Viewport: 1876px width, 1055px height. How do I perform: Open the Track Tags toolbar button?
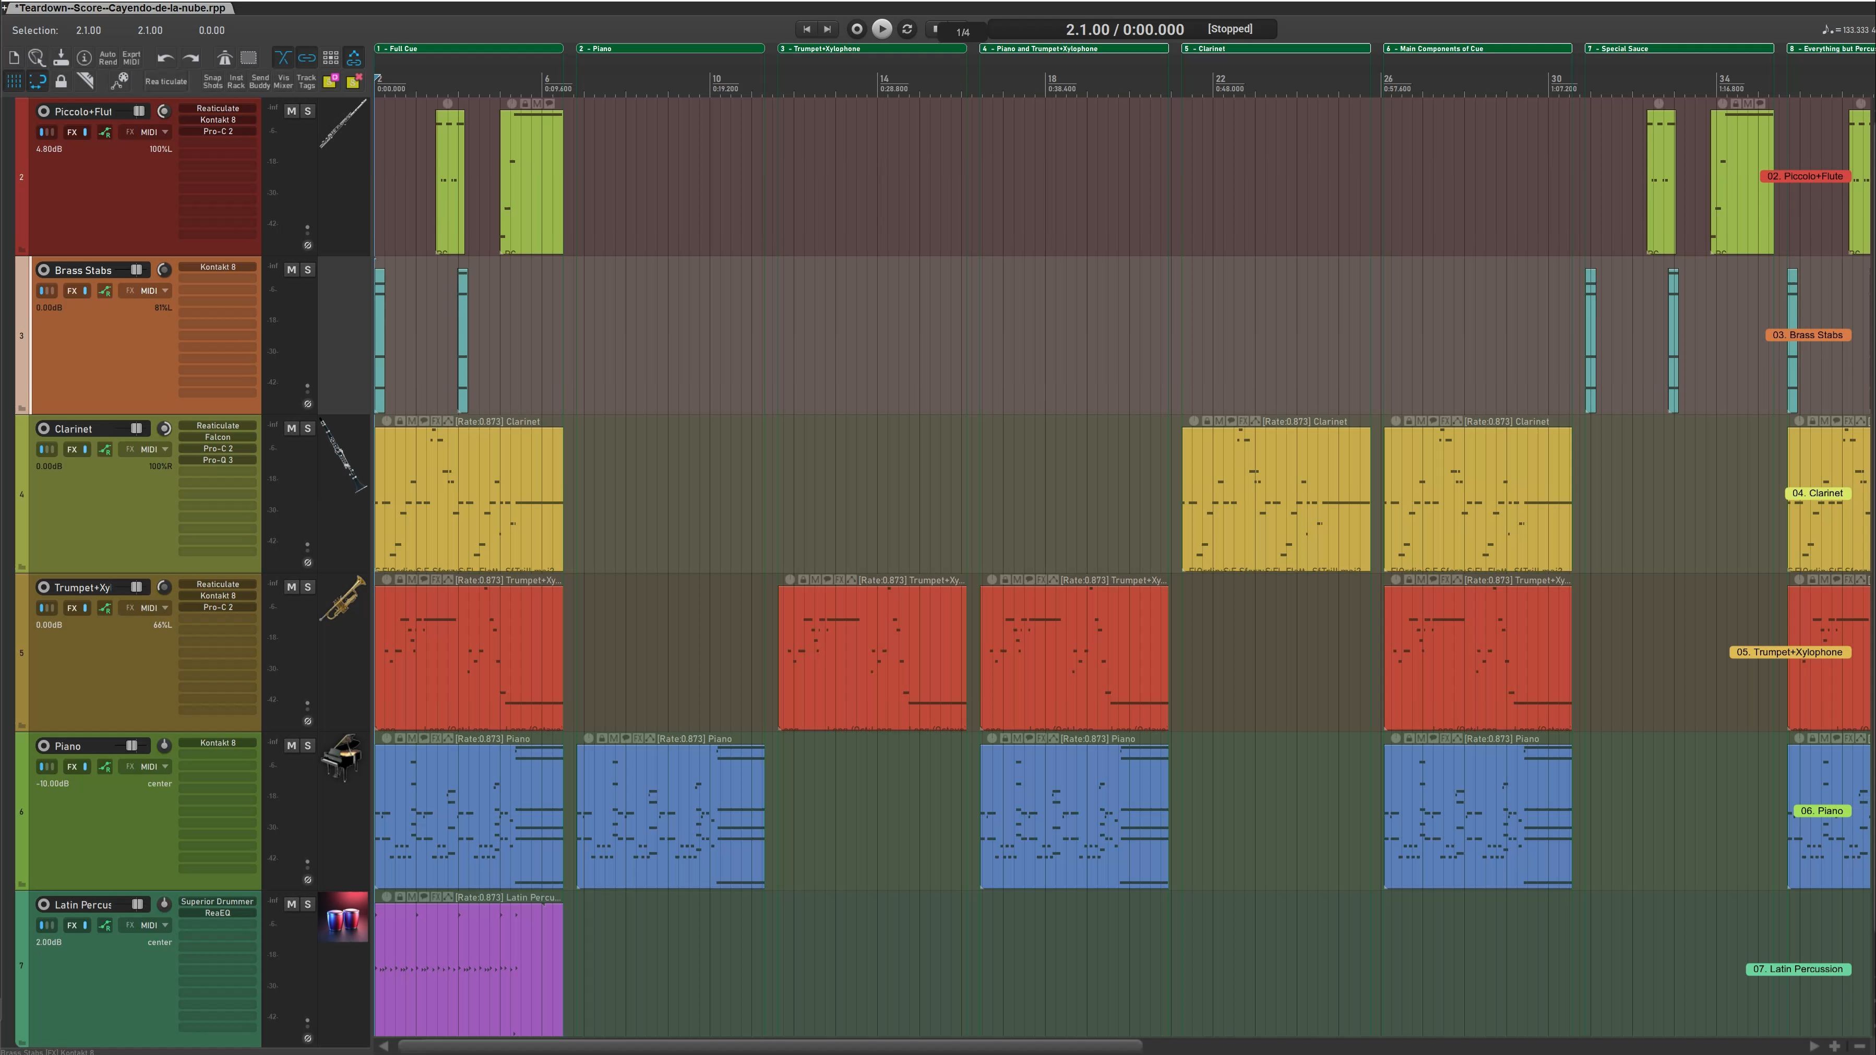pyautogui.click(x=307, y=81)
